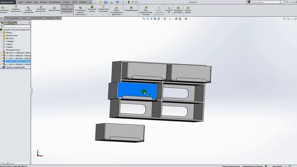Click Zoom to Fit view icon
The width and height of the screenshot is (297, 167).
tap(144, 19)
